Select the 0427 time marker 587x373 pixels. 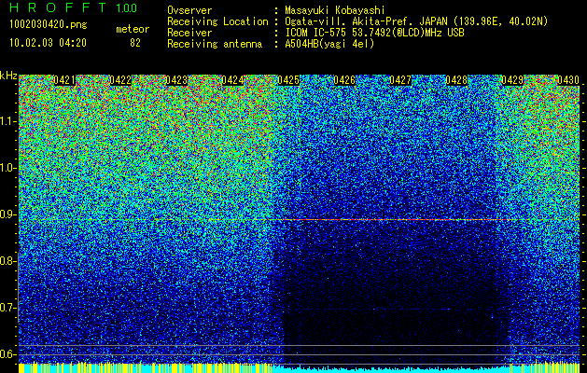pyautogui.click(x=400, y=80)
